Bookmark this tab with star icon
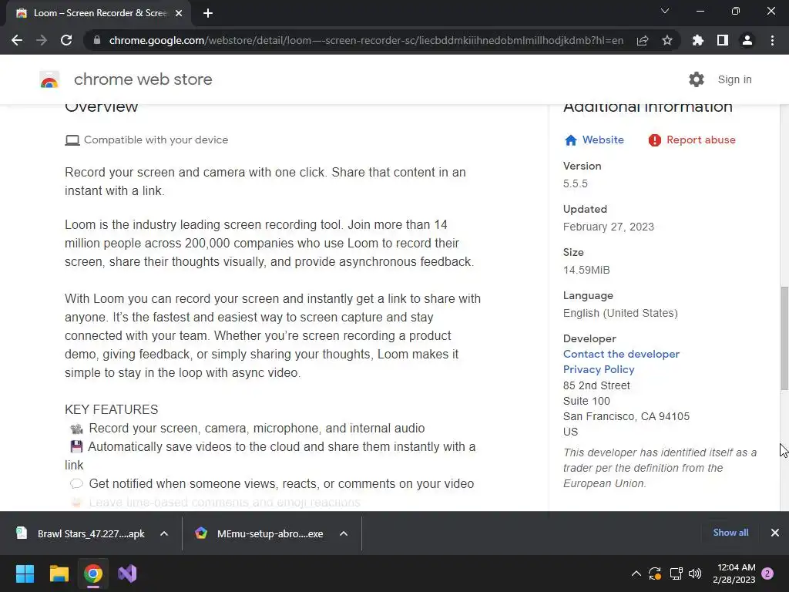 pos(667,40)
